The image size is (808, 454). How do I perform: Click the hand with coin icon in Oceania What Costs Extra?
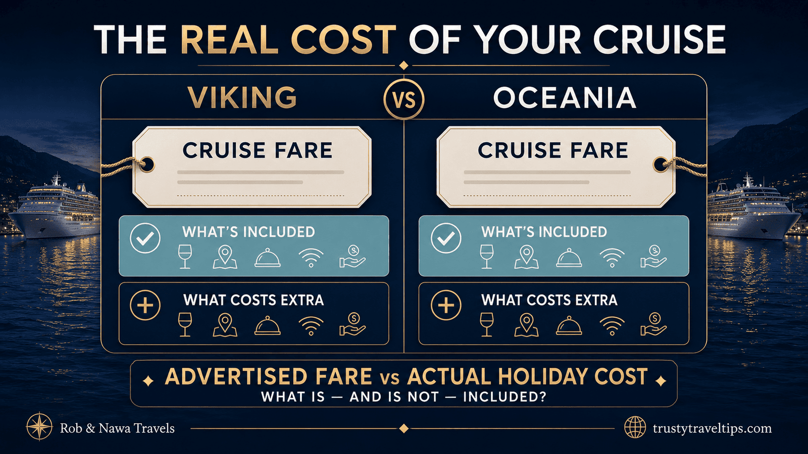[653, 325]
